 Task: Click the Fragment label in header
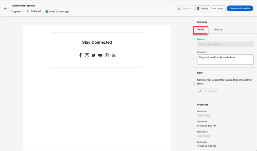pos(16,11)
